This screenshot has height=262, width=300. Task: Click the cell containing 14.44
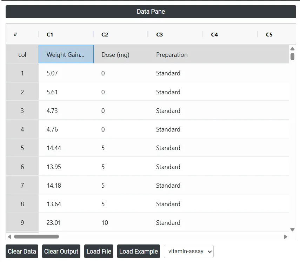[66, 148]
